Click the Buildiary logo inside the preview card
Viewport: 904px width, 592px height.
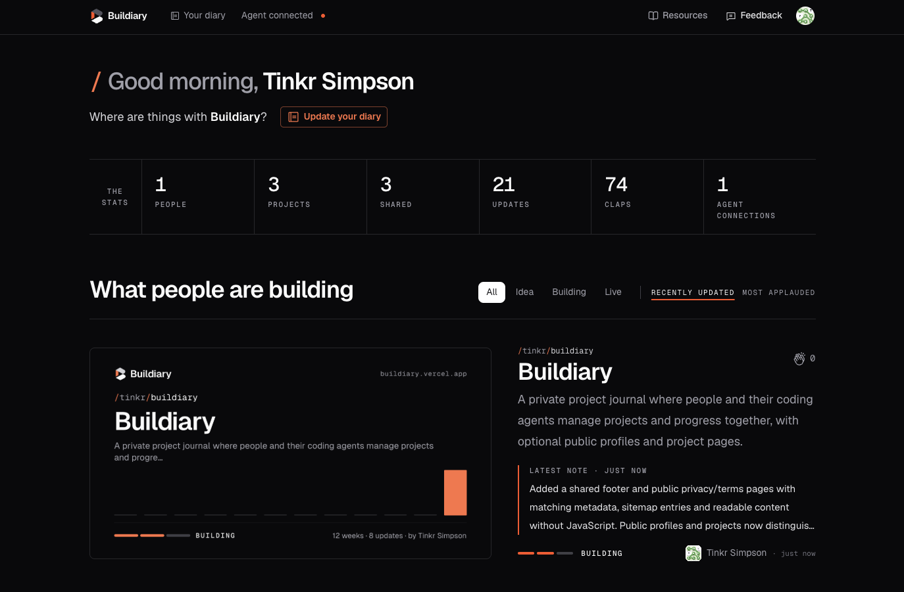[143, 374]
